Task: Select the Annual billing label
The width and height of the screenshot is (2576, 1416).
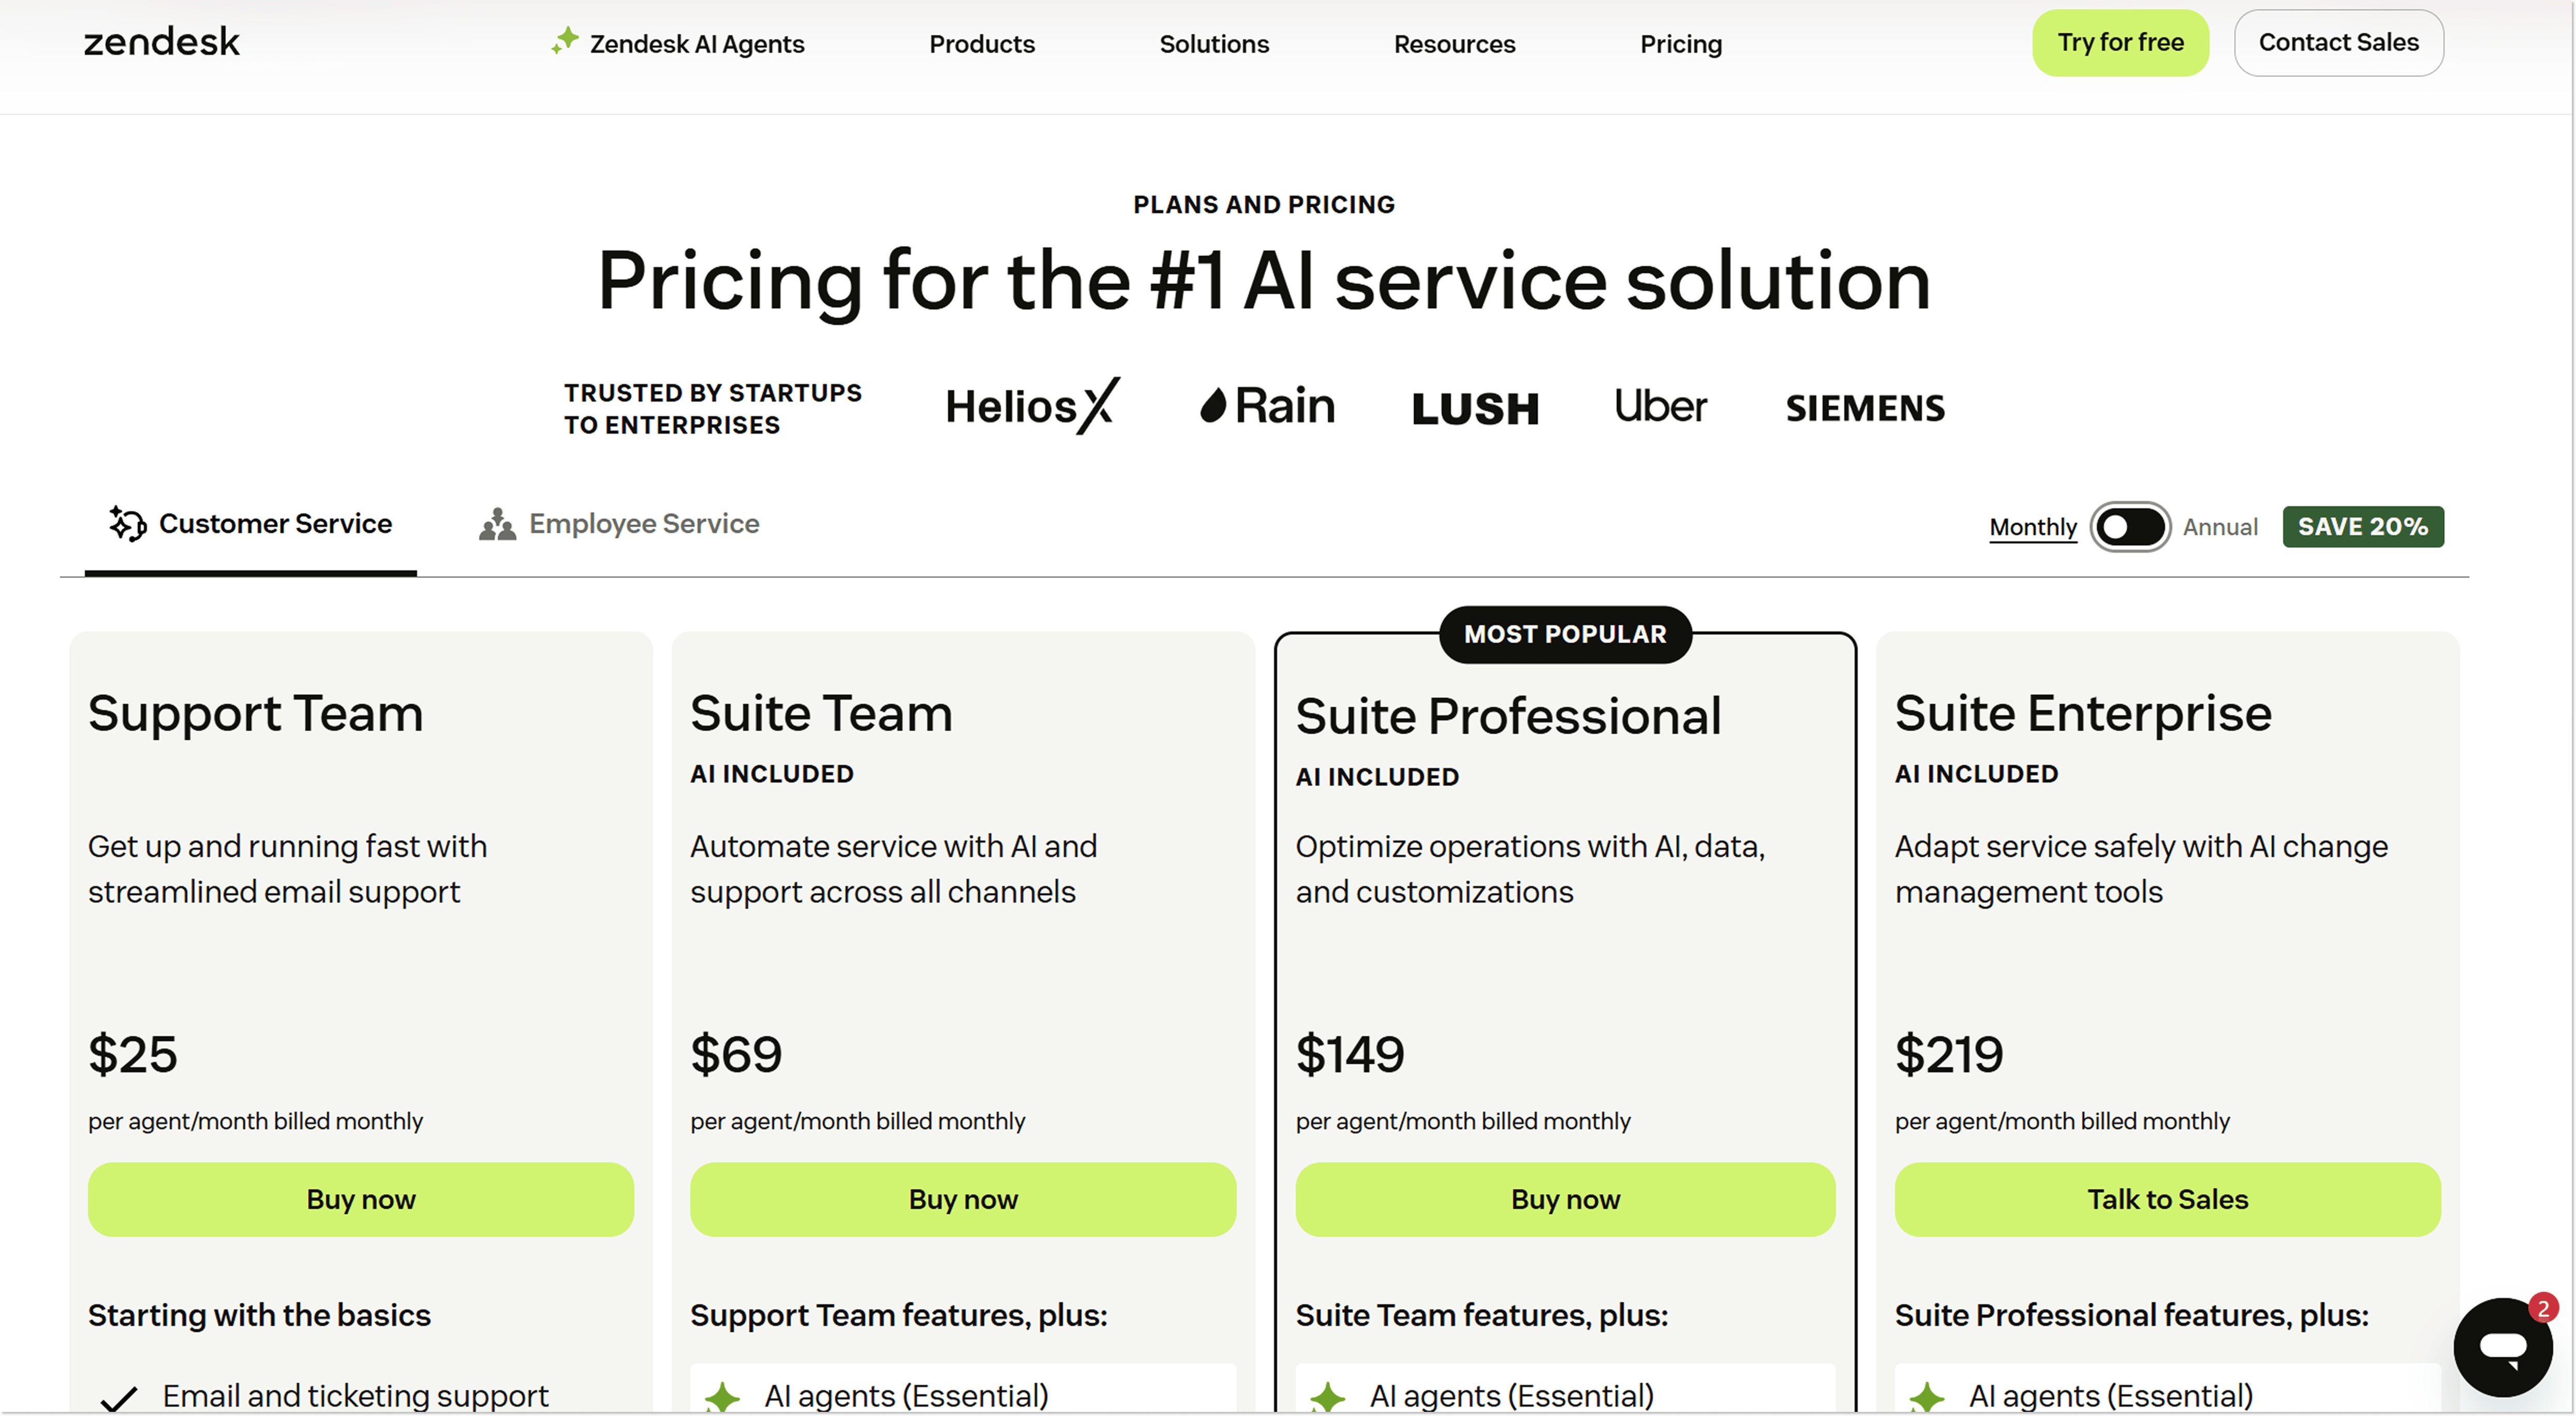Action: 2220,527
